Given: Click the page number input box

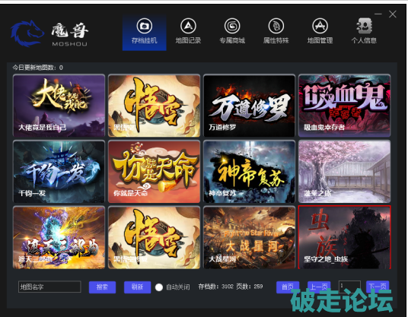Looking at the screenshot, I should point(349,287).
